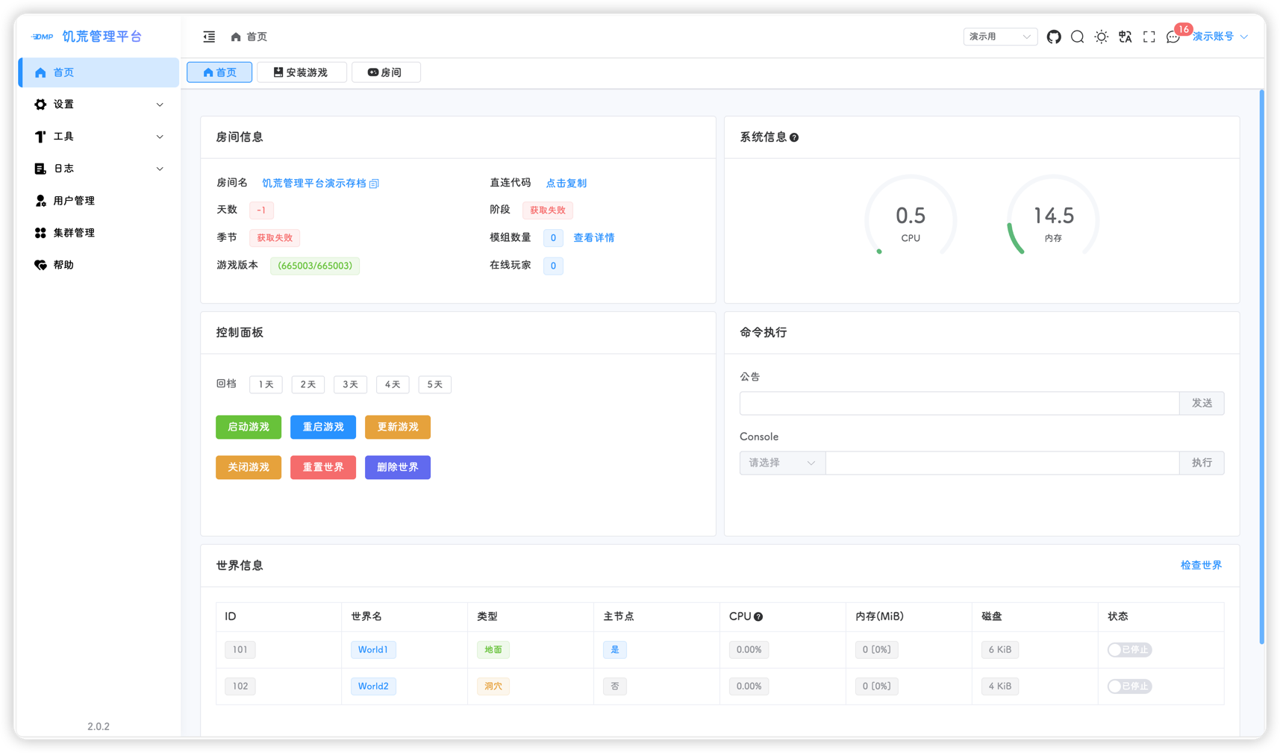Image resolution: width=1280 pixels, height=753 pixels.
Task: Toggle light/dark theme with sun icon
Action: click(1101, 36)
